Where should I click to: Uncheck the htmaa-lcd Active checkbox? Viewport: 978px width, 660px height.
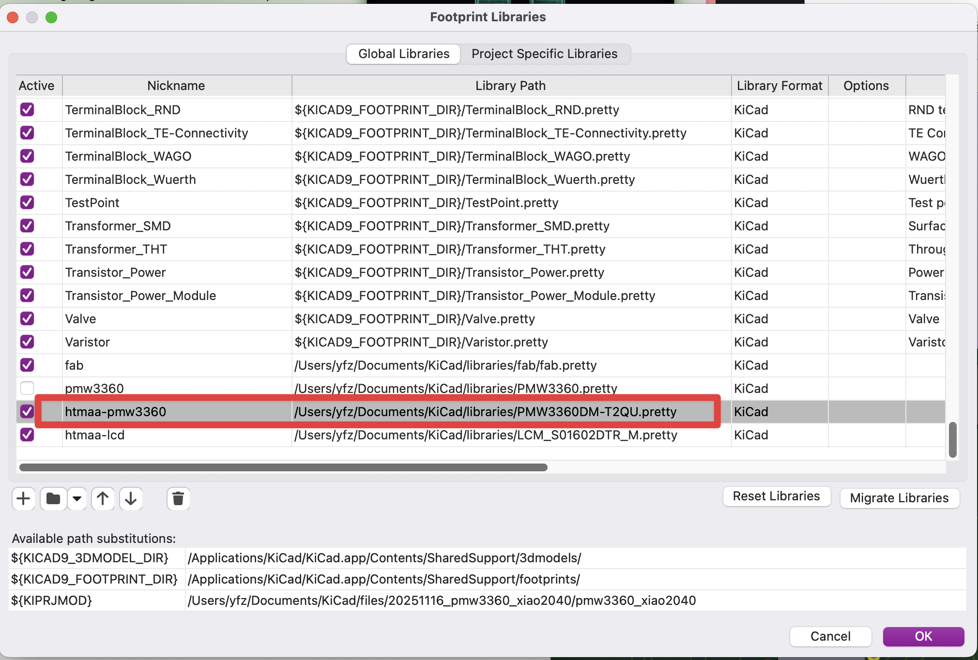(x=27, y=435)
